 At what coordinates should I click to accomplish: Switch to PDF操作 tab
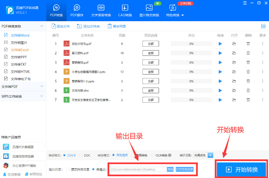[x=77, y=11]
